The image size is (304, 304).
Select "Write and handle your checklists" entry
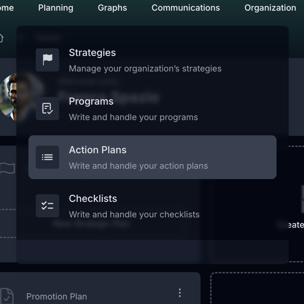click(x=134, y=214)
